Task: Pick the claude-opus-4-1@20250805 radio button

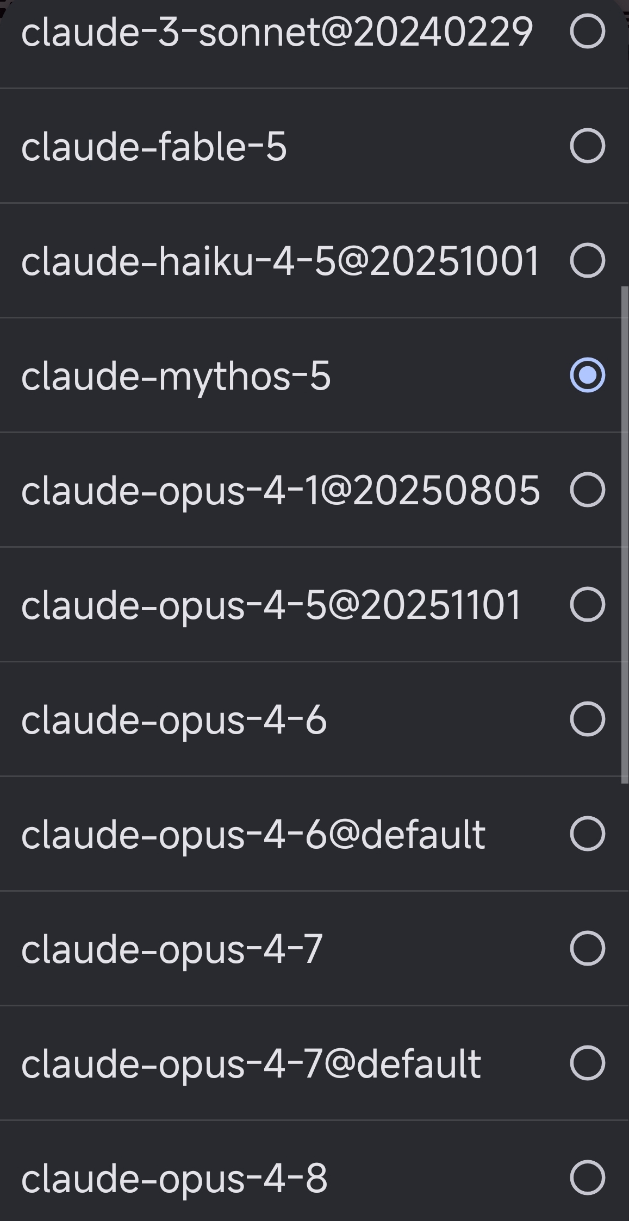Action: [587, 490]
